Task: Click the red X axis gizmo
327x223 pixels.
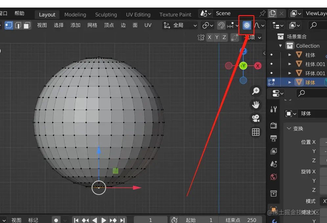Action: [x=258, y=66]
